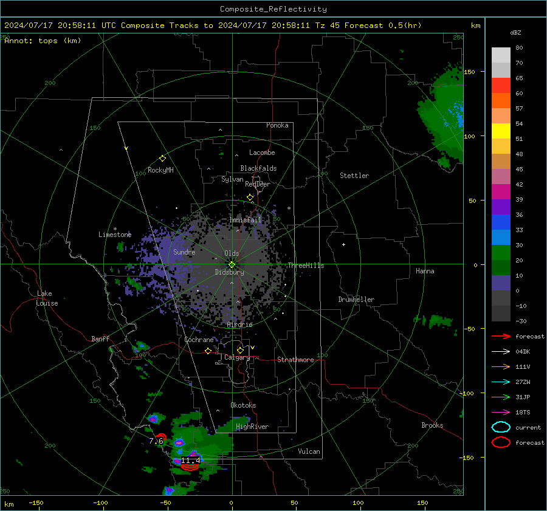Click the yellow diamond marker near RedDeer

(x=250, y=197)
